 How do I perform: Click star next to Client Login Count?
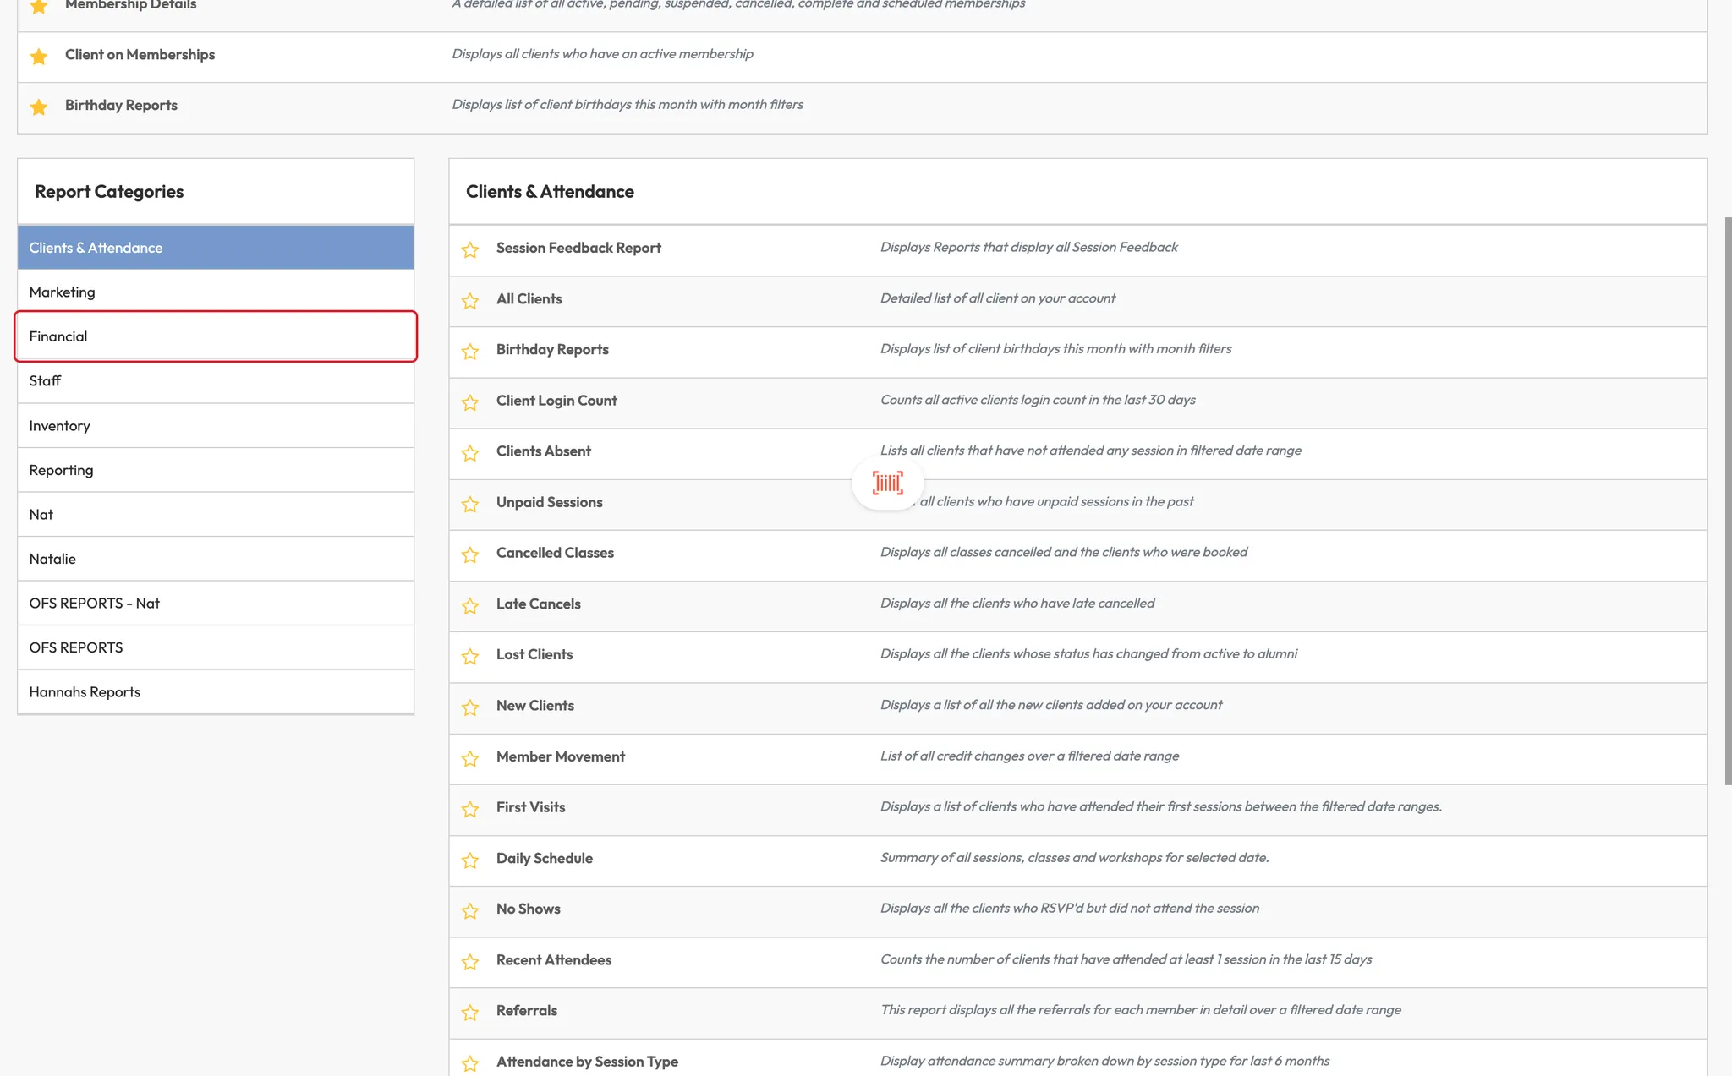(x=470, y=402)
